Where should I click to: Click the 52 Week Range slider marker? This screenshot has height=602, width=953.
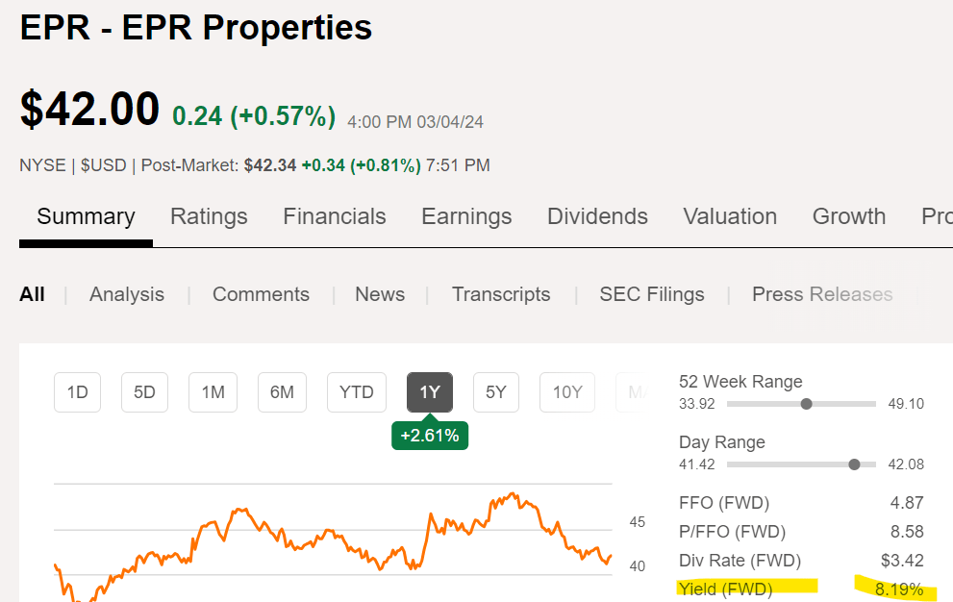coord(805,404)
